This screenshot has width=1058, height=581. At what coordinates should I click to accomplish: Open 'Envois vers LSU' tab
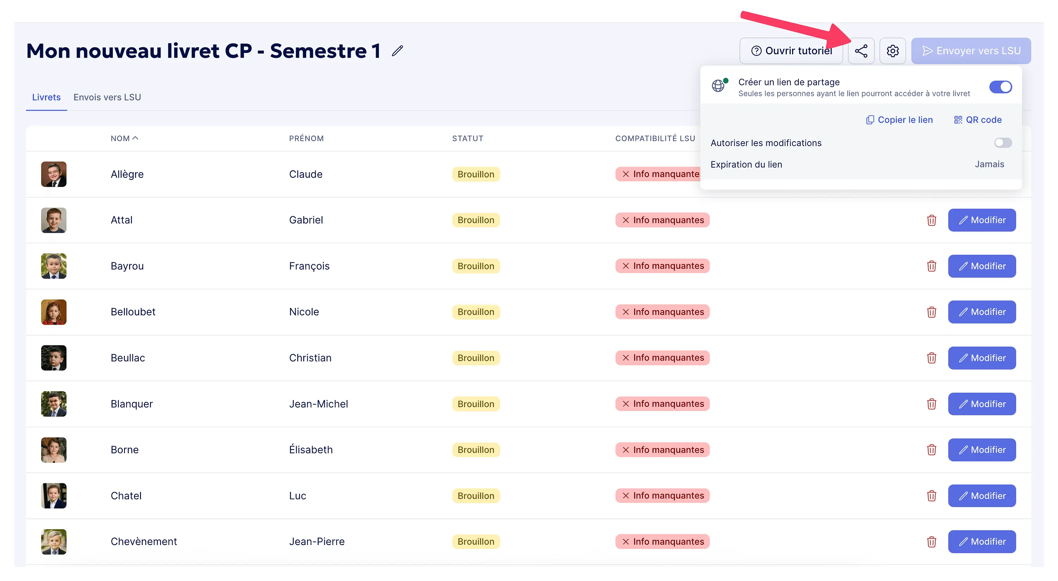(x=107, y=97)
